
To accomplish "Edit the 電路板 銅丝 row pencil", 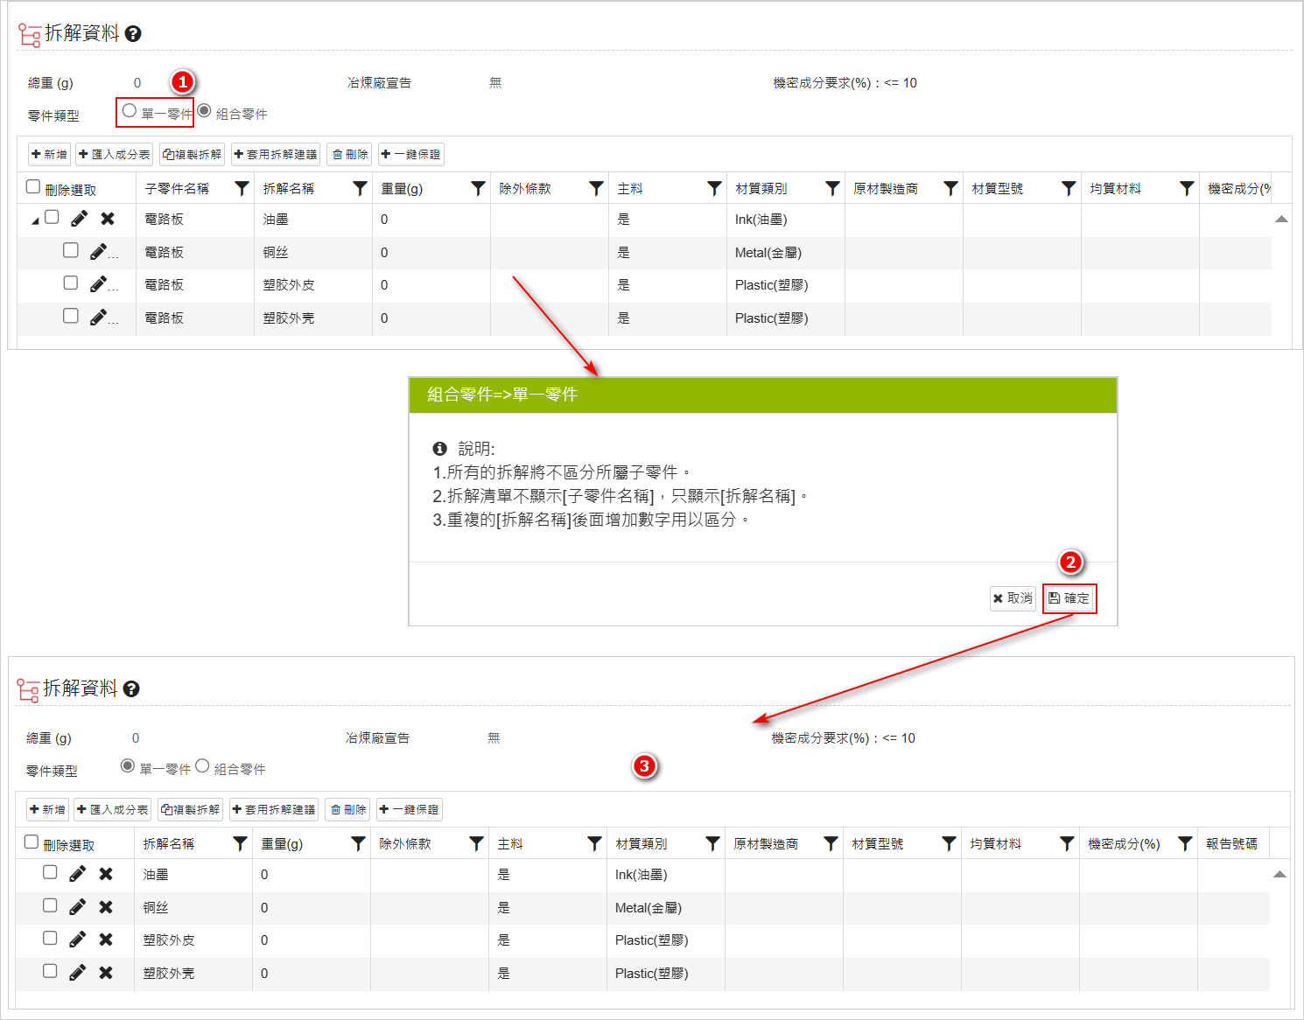I will tap(98, 252).
